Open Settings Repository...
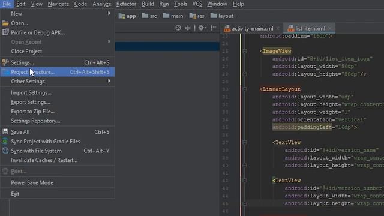This screenshot has width=384, height=216. point(58,121)
